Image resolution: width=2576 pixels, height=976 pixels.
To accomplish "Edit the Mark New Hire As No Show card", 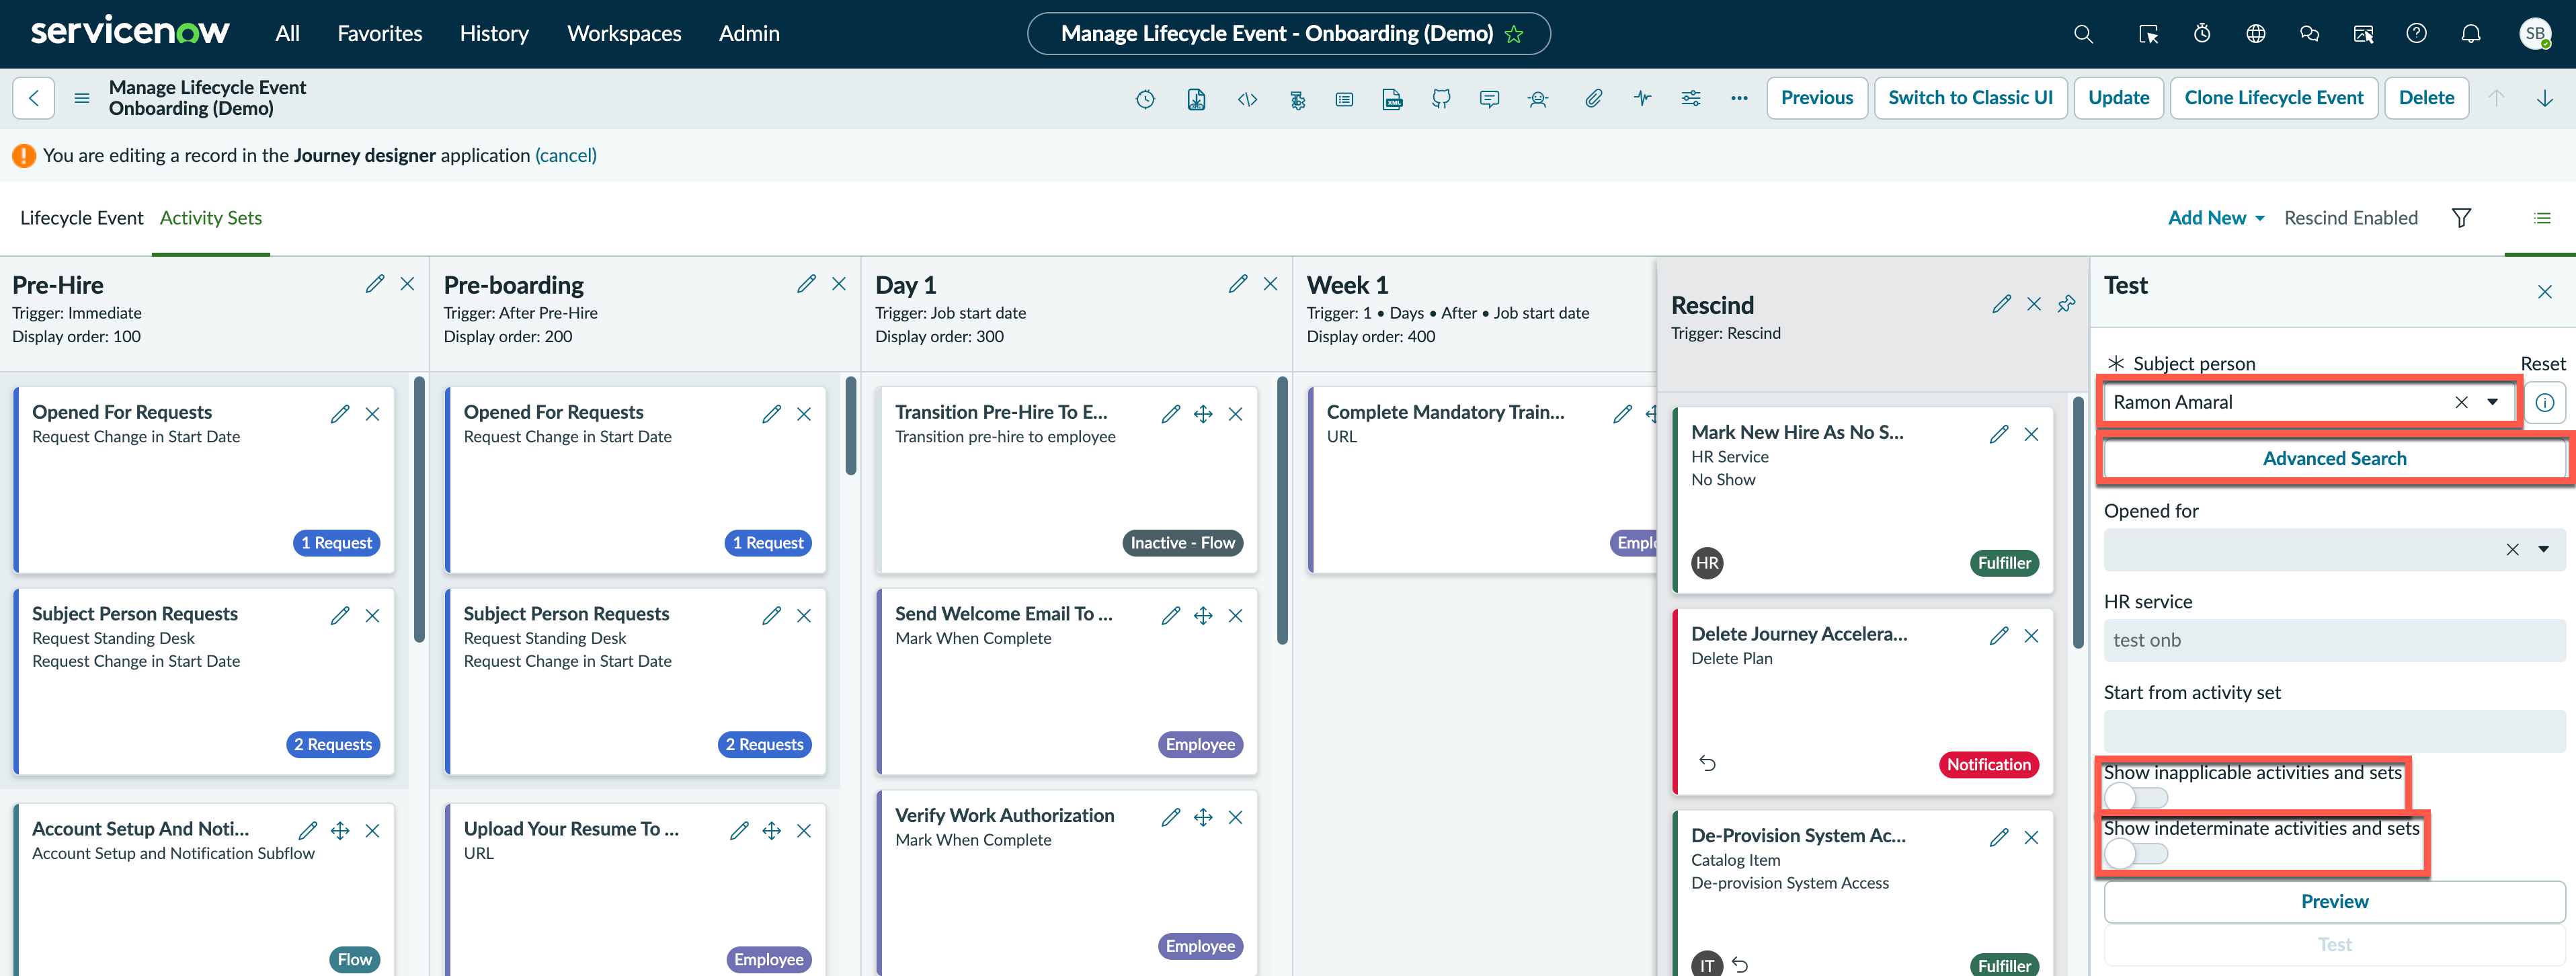I will click(1999, 434).
